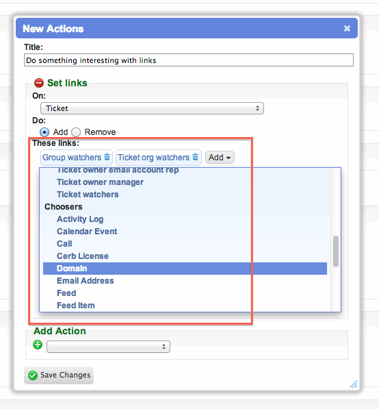
Task: Click into the Title text field
Action: 189,60
